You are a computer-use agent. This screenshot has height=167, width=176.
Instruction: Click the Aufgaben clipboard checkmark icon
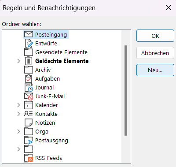pyautogui.click(x=29, y=78)
